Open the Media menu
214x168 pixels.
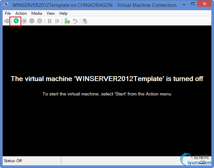[x=37, y=13]
